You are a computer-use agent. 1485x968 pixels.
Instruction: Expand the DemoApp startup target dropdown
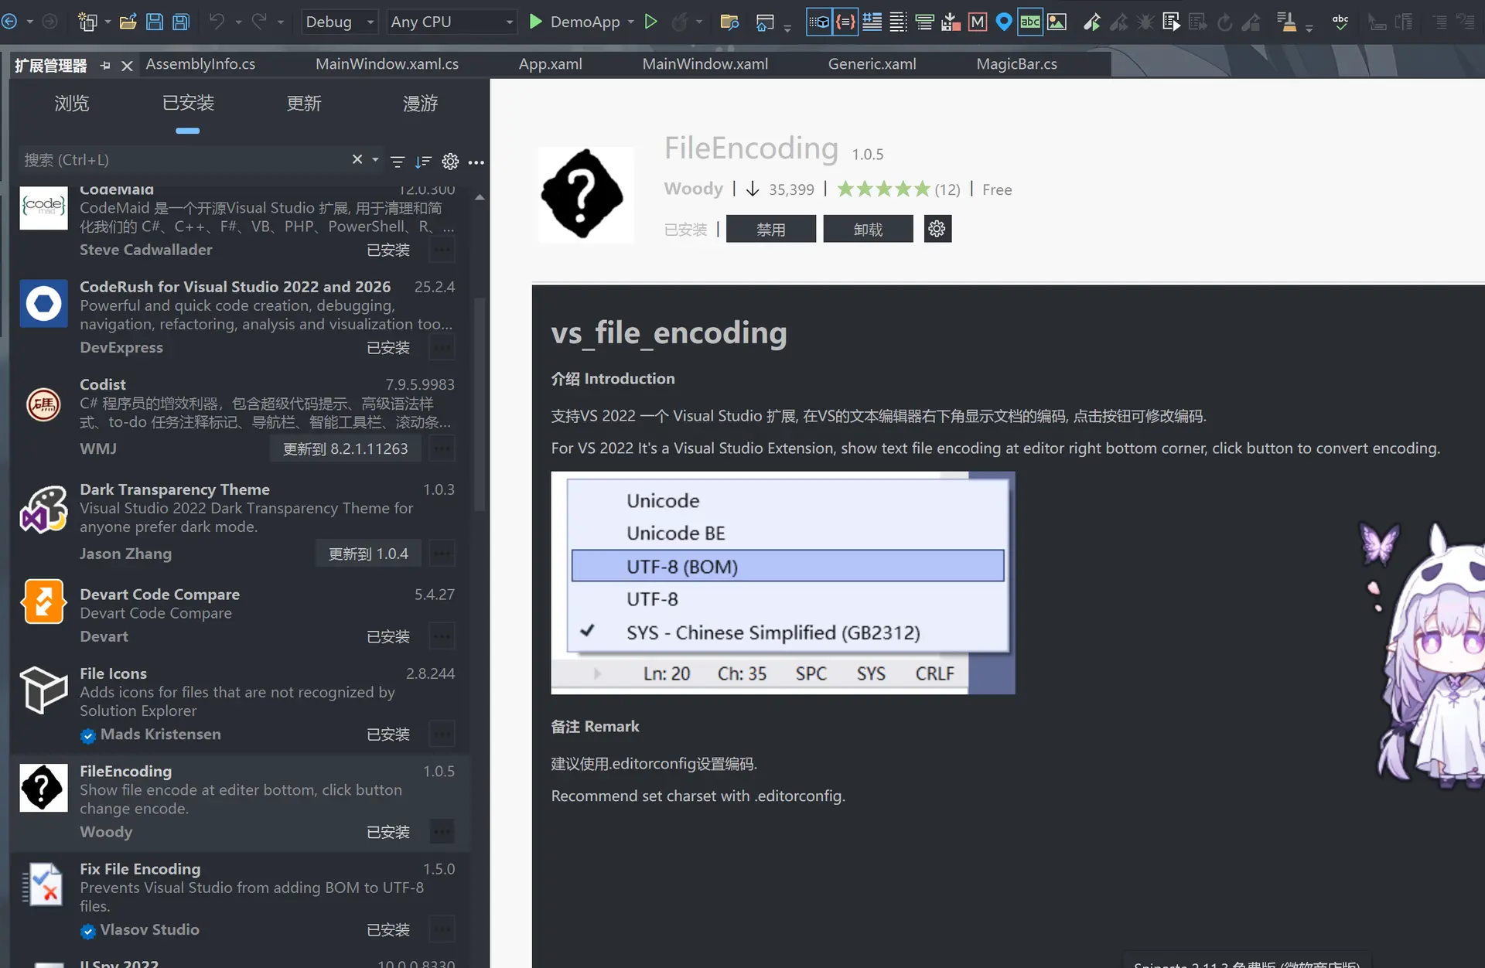click(x=631, y=22)
